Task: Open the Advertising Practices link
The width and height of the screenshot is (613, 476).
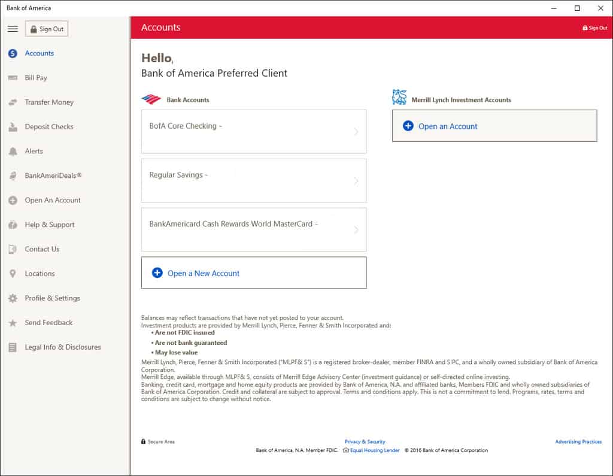Action: click(578, 442)
